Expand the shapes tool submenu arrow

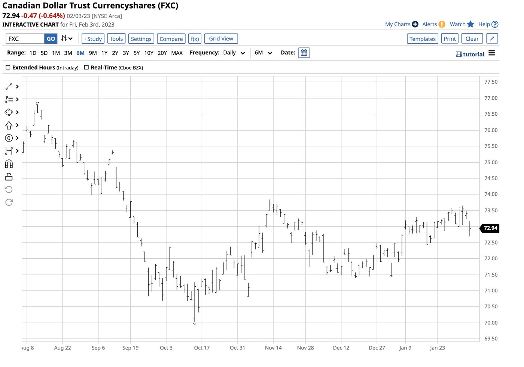coord(17,112)
